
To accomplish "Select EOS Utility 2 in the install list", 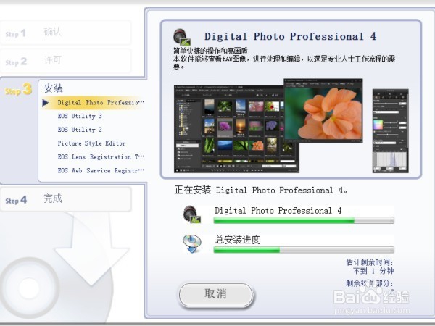I will 80,130.
